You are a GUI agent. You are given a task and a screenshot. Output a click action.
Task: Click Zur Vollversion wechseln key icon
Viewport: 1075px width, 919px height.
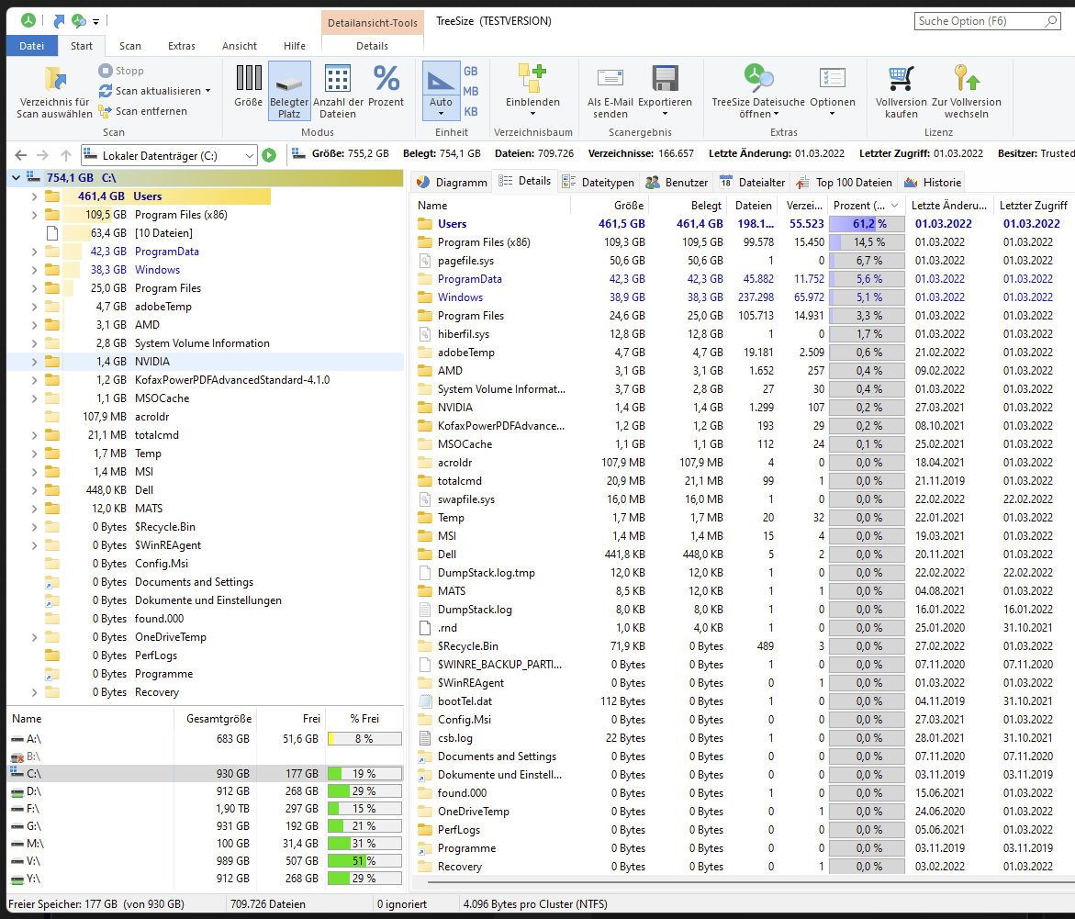point(967,78)
